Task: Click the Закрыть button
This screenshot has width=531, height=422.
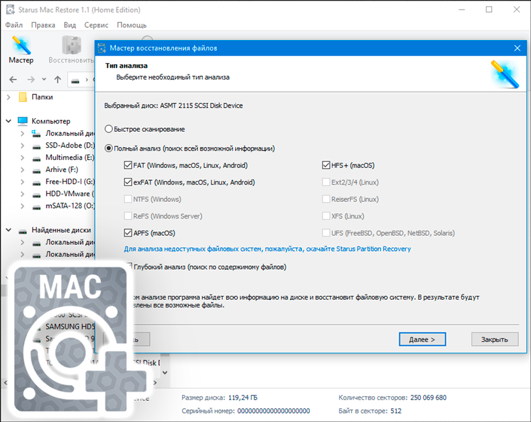Action: click(494, 339)
